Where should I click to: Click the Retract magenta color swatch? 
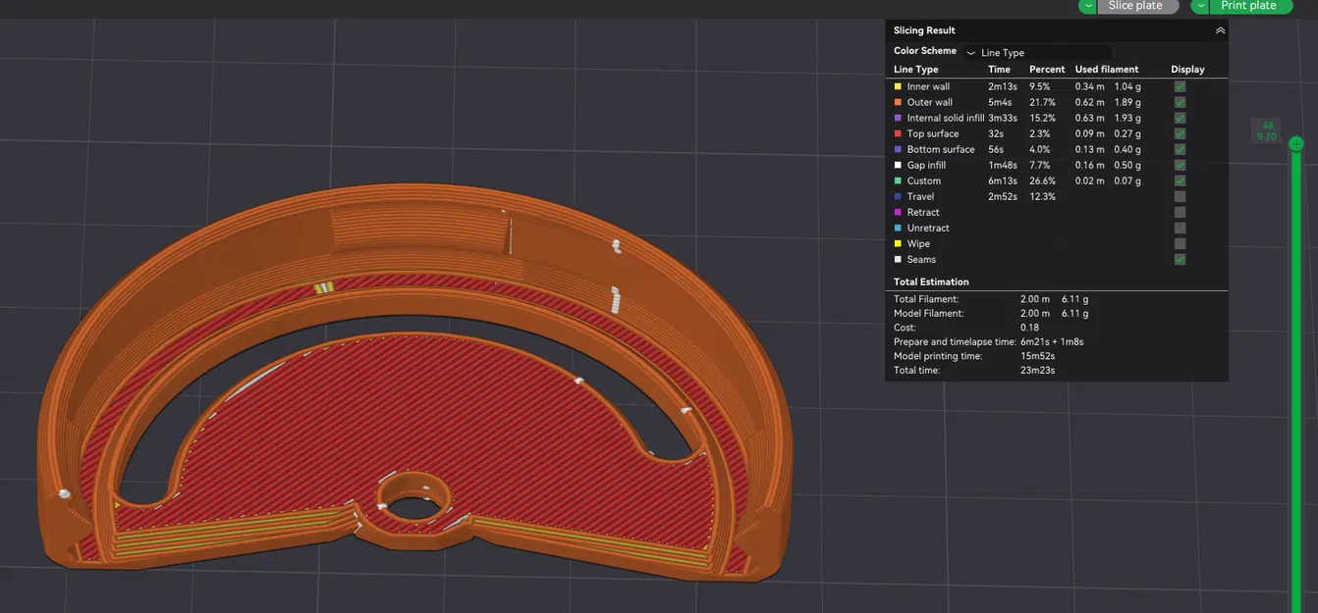pyautogui.click(x=898, y=212)
